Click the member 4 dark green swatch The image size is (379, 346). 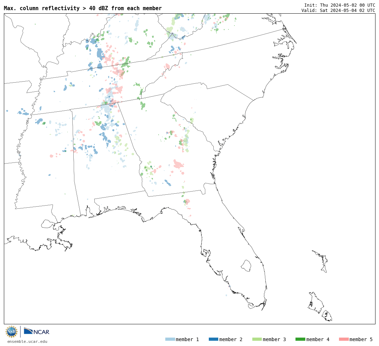pyautogui.click(x=300, y=339)
